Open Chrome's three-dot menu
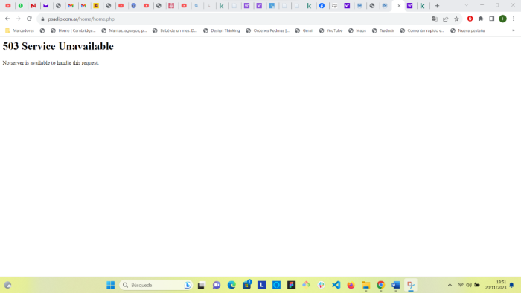Viewport: 521px width, 293px height. [514, 19]
